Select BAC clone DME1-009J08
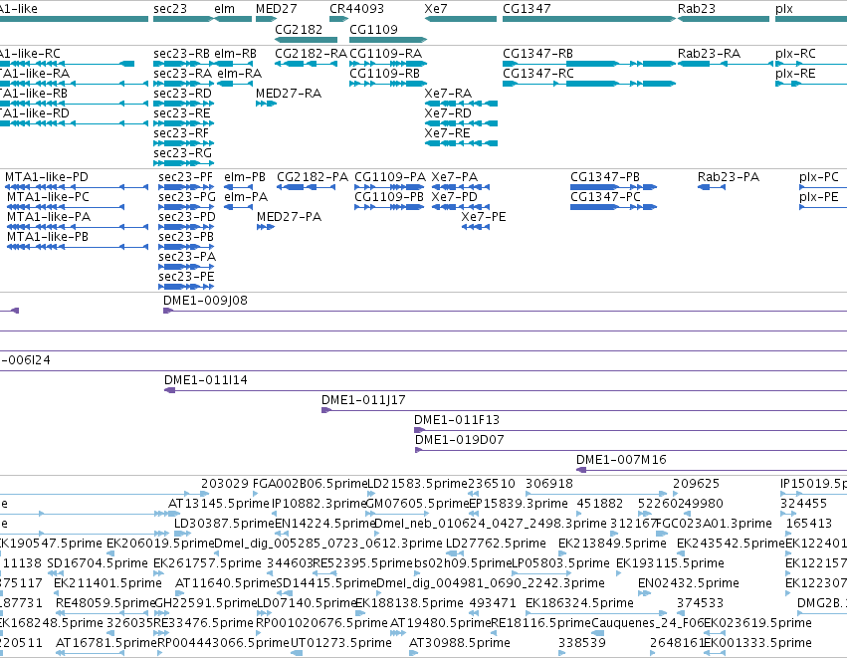847x658 pixels. (205, 301)
